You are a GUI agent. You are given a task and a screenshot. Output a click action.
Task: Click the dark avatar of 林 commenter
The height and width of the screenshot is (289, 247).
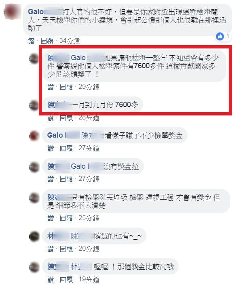pos(34,236)
